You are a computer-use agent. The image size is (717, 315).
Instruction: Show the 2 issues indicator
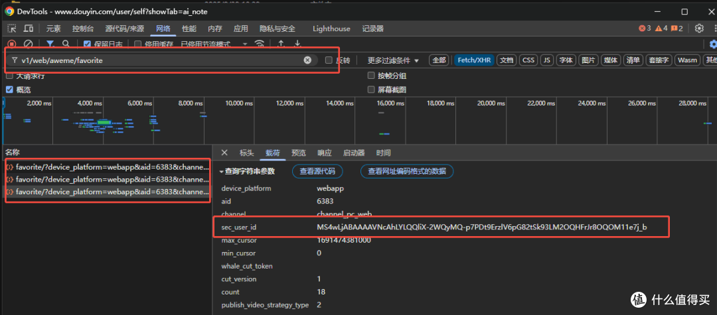[677, 29]
